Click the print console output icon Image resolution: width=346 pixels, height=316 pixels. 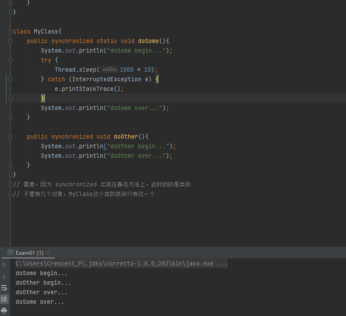click(x=4, y=310)
